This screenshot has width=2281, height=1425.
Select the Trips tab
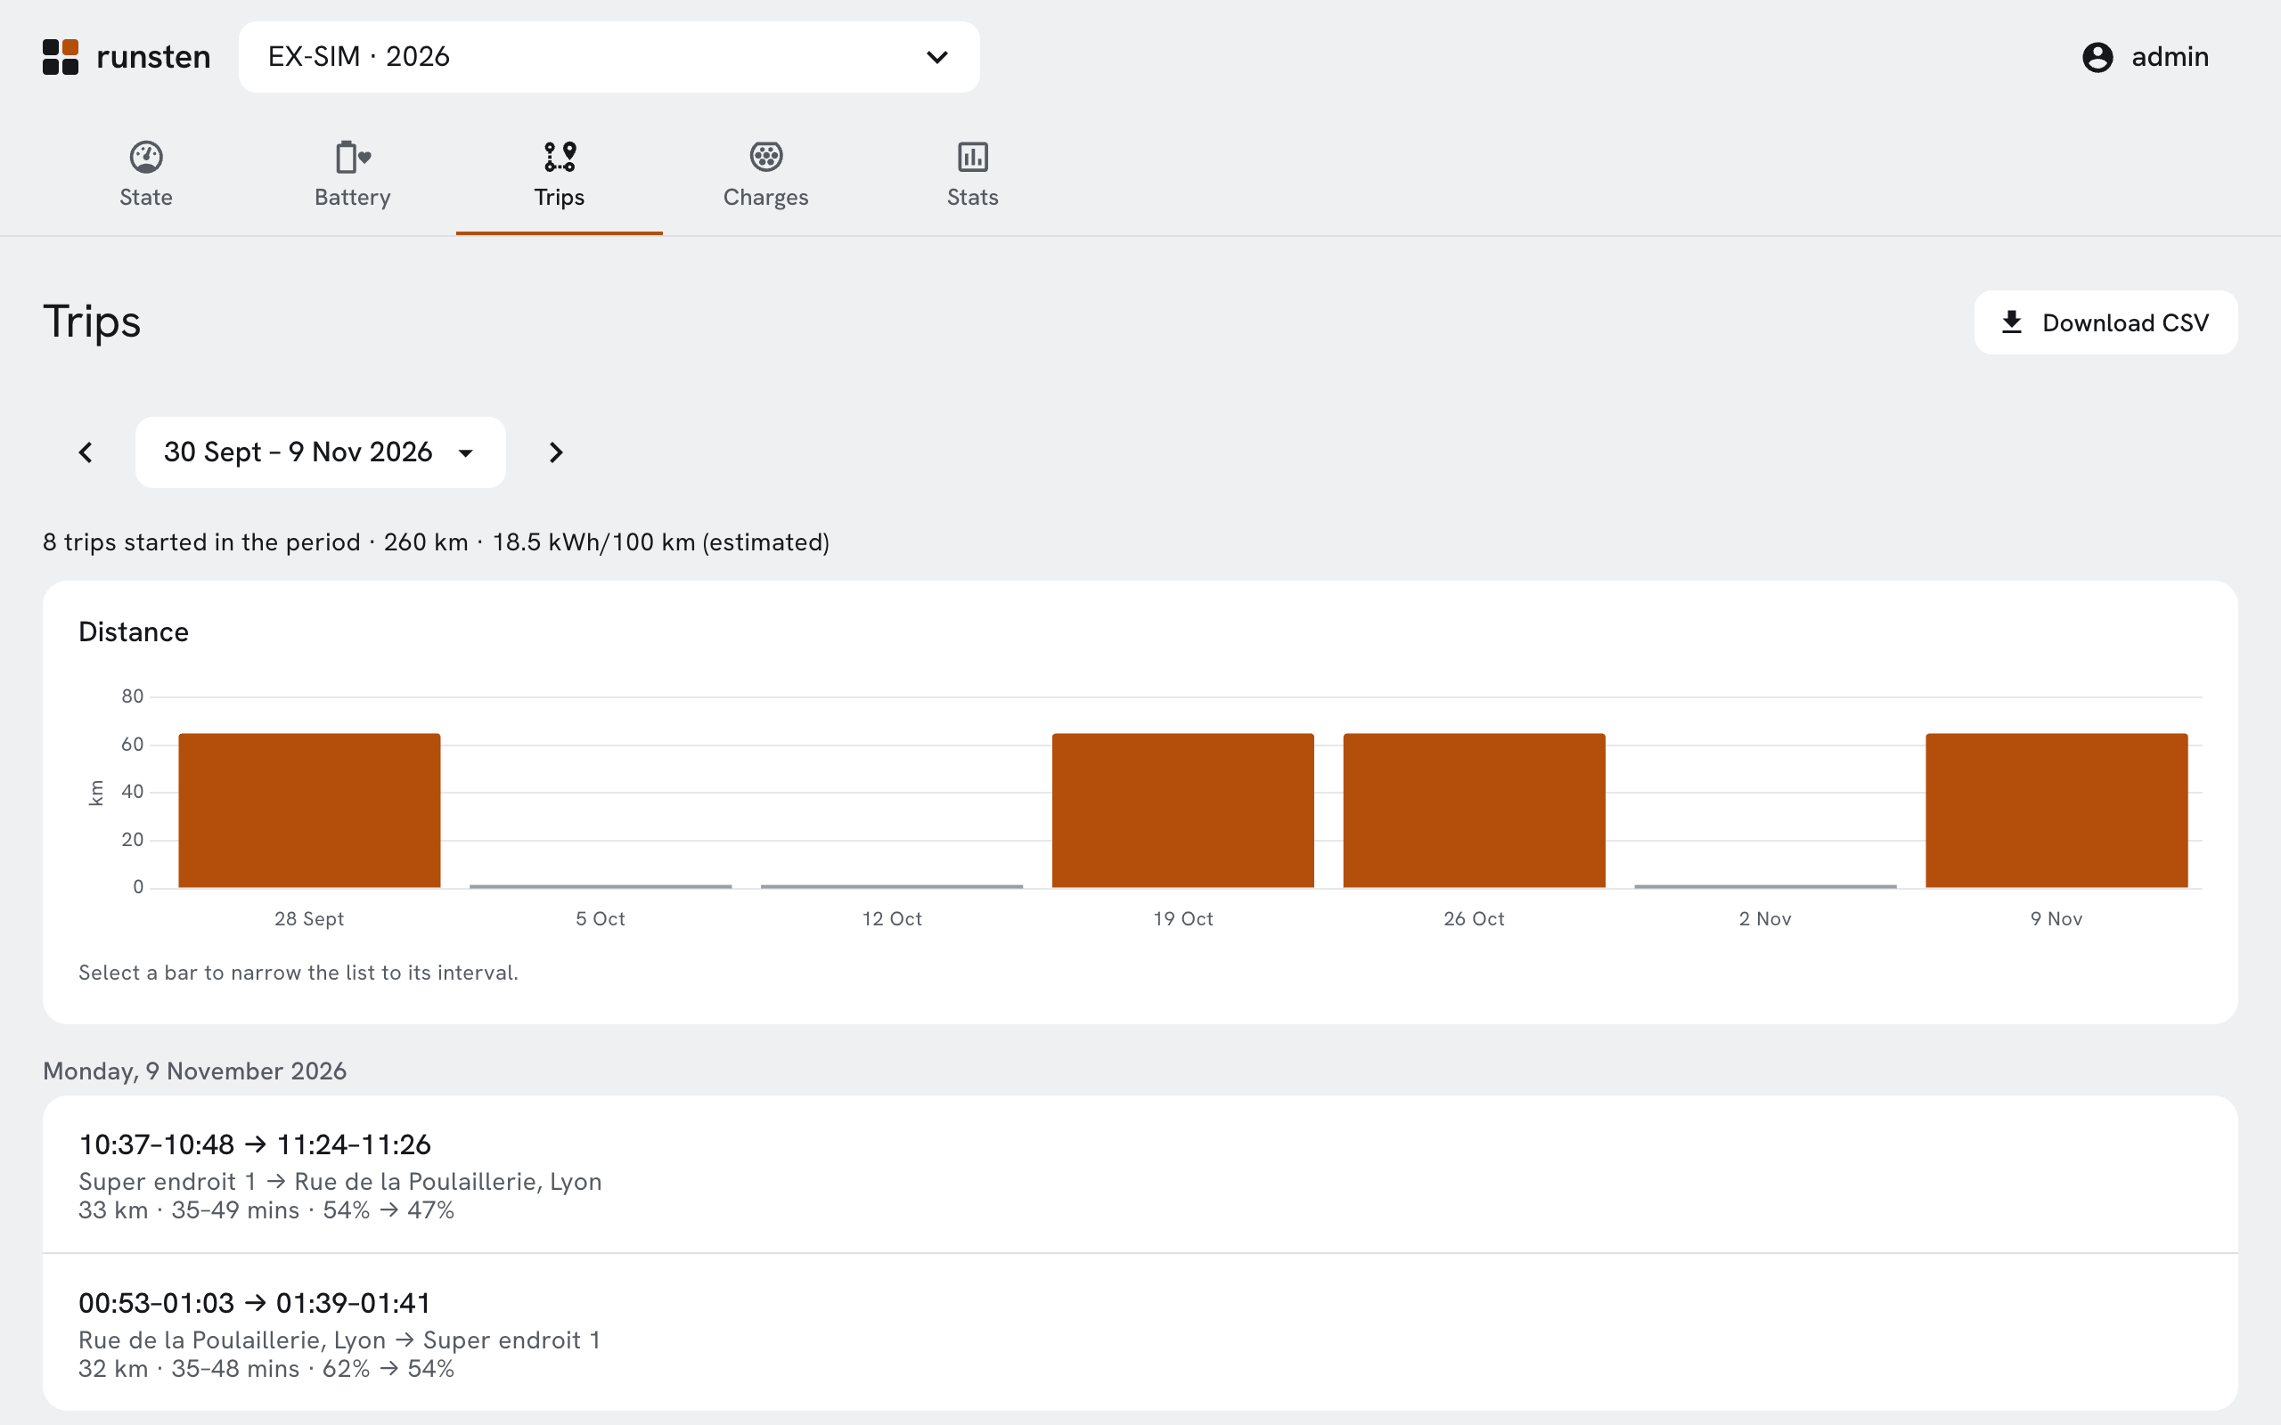[x=559, y=175]
